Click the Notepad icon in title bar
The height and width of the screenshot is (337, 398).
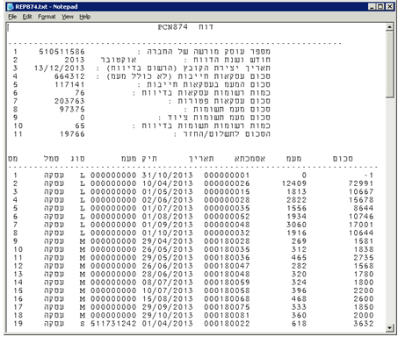coord(11,6)
